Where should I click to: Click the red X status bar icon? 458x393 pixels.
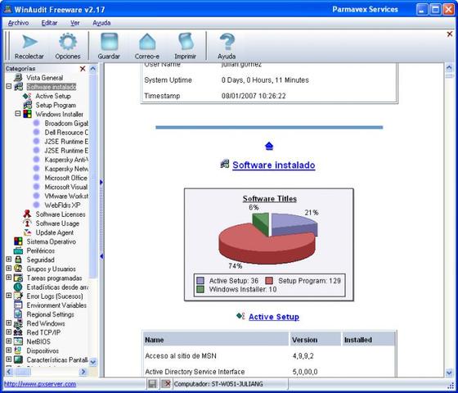coord(166,384)
